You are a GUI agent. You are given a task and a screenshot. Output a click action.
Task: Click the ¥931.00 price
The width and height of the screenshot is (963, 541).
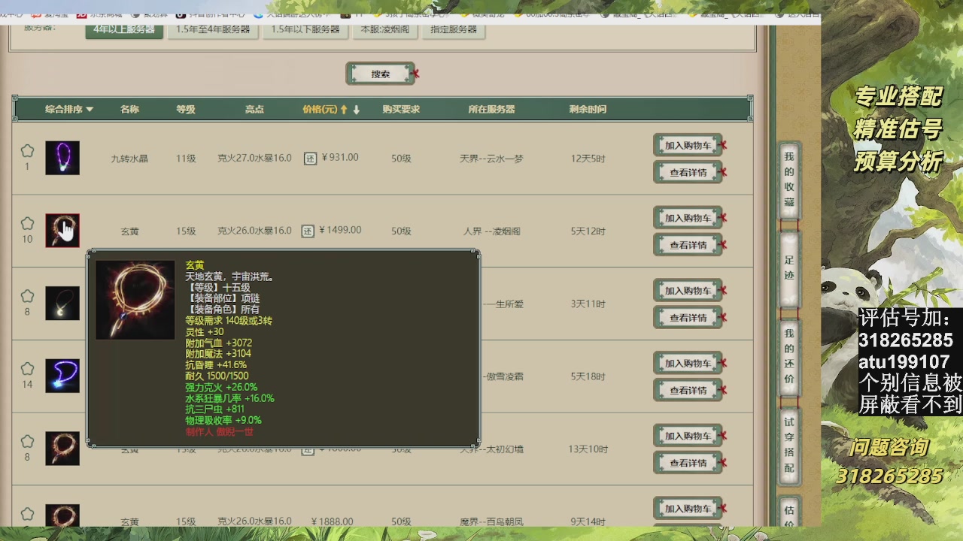[340, 158]
